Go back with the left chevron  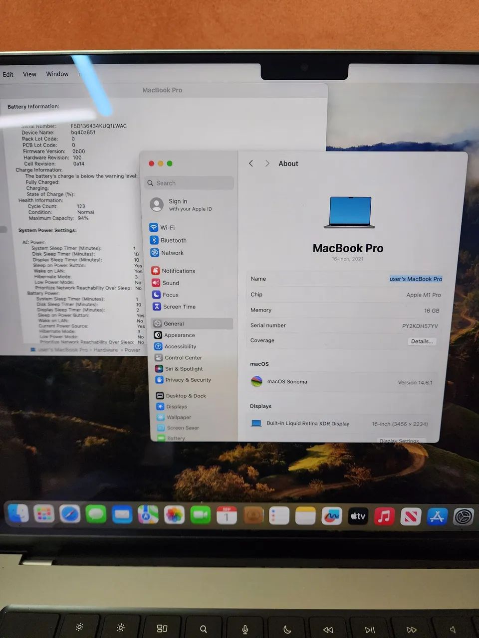coord(251,163)
